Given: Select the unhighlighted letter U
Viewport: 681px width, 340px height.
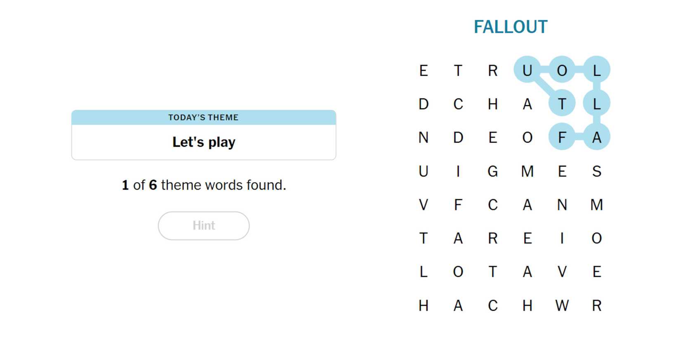Looking at the screenshot, I should pos(423,171).
